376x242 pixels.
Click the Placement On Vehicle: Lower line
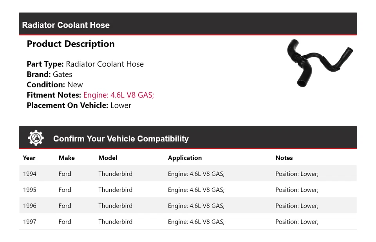pos(79,105)
